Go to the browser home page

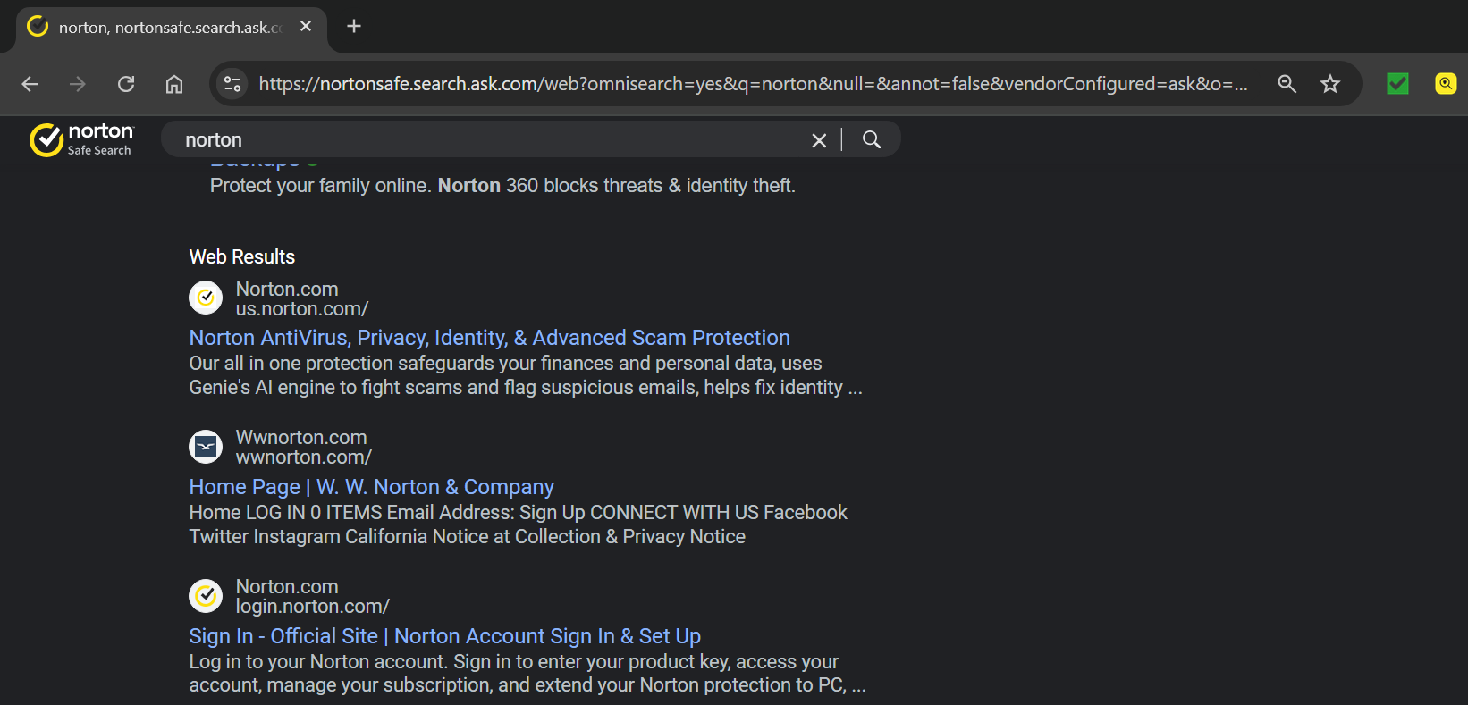coord(174,84)
